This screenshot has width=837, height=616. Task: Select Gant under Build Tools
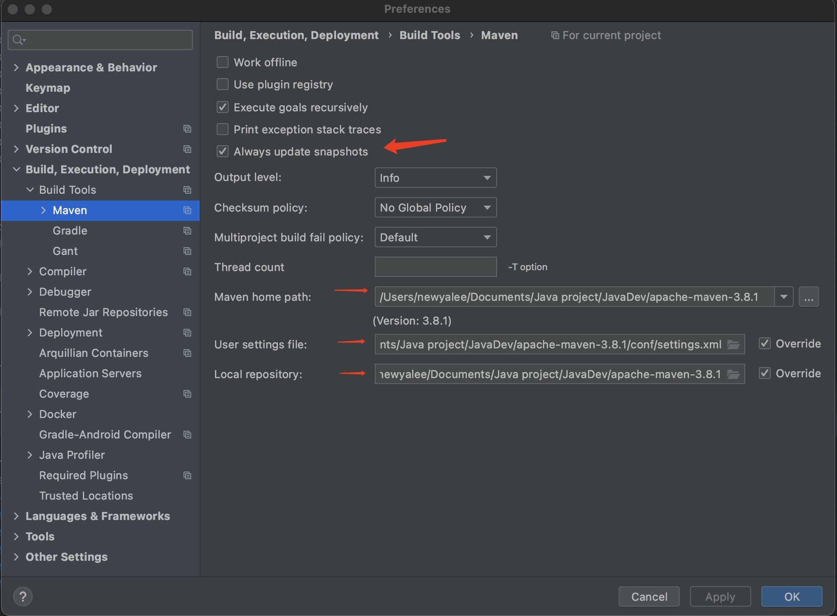65,251
